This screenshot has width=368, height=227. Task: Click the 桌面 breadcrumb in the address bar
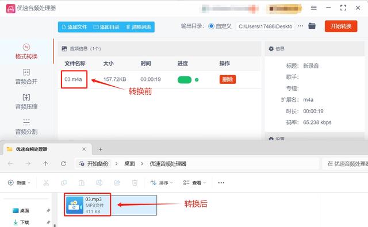point(129,164)
